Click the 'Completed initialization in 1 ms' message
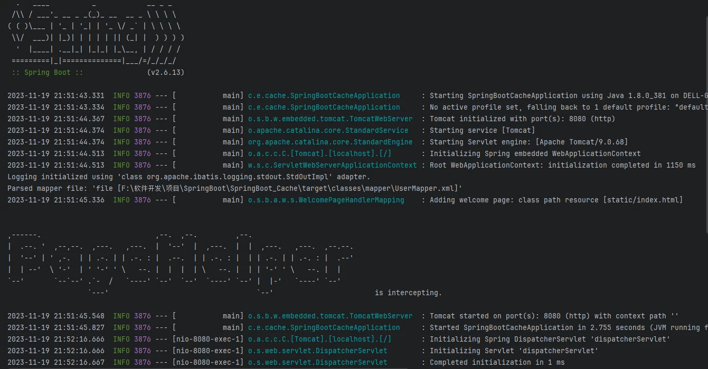 (497, 362)
